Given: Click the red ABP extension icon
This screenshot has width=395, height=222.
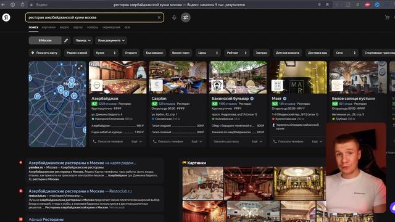Looking at the screenshot, I should click(x=367, y=4).
